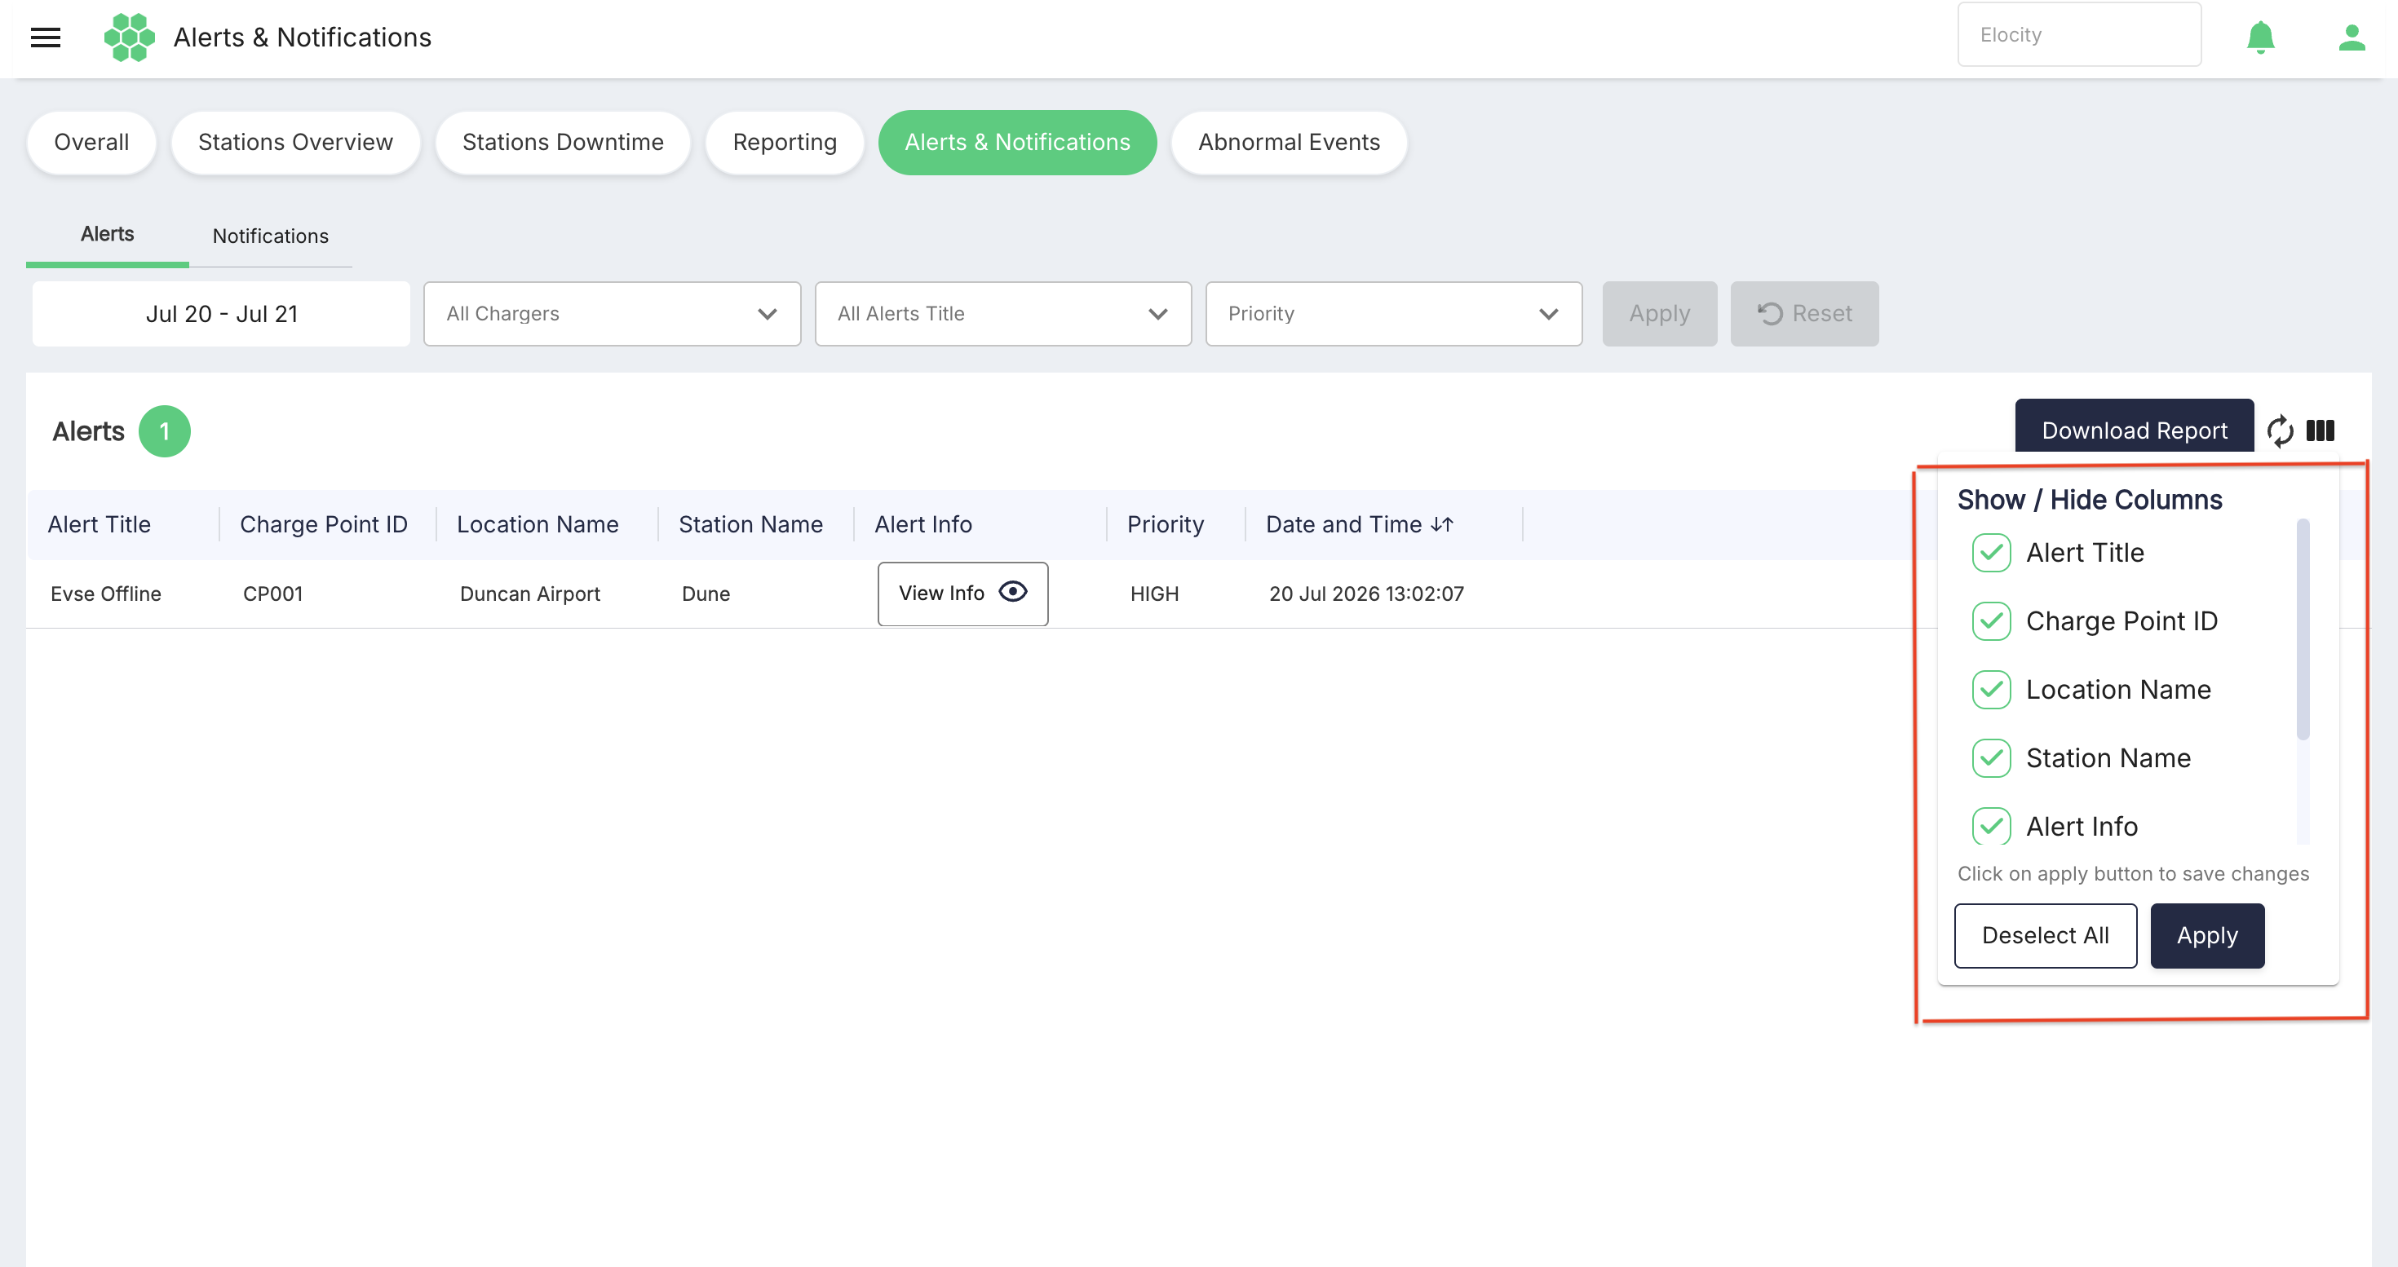Uncheck the Station Name column checkbox

[1991, 758]
